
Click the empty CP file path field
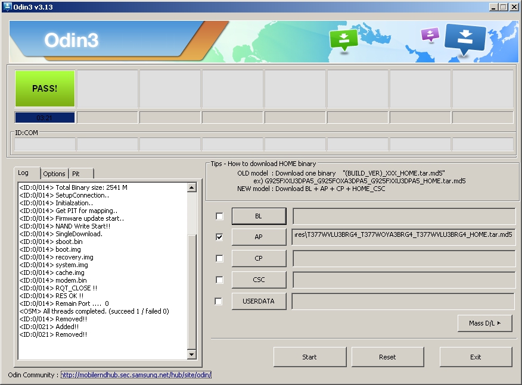click(403, 258)
